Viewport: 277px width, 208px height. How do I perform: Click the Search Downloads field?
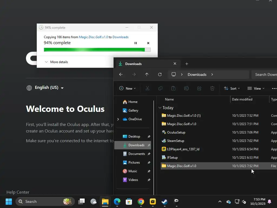(264, 74)
